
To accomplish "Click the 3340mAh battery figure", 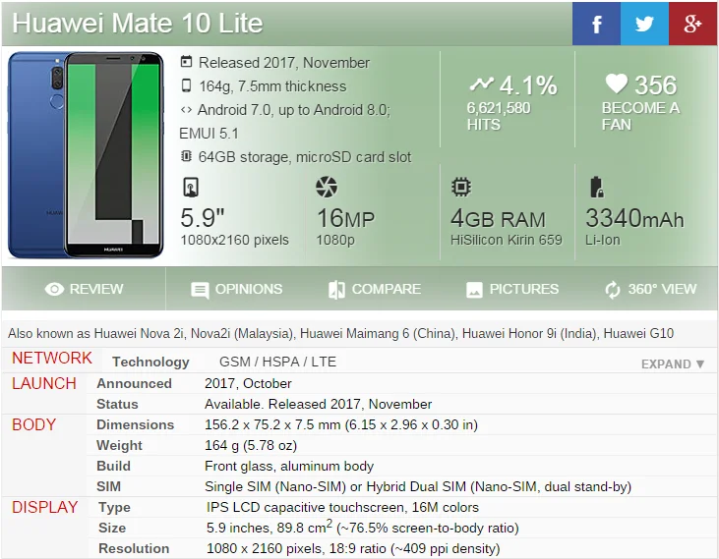I will click(x=634, y=218).
